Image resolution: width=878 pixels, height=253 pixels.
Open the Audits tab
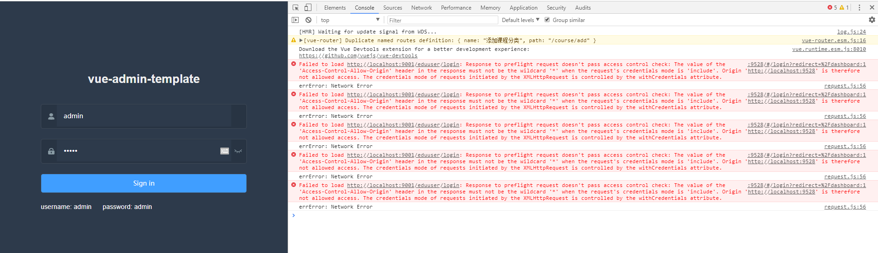pyautogui.click(x=583, y=8)
